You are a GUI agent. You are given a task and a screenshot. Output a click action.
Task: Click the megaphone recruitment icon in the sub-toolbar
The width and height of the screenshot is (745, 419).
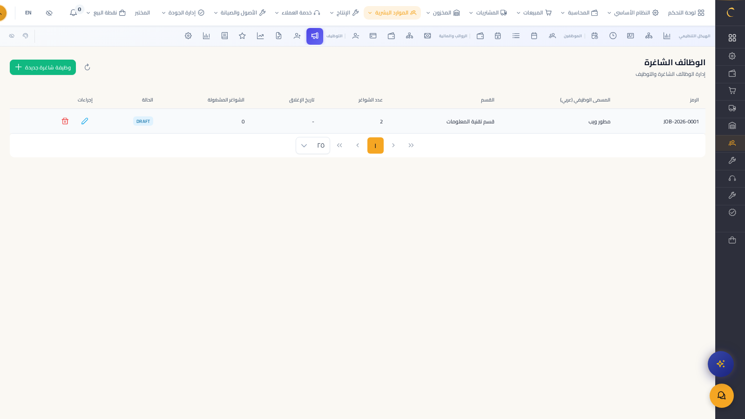(x=315, y=36)
